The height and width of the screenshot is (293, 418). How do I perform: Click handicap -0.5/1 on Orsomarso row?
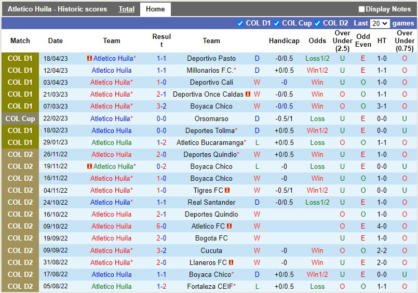(x=284, y=118)
